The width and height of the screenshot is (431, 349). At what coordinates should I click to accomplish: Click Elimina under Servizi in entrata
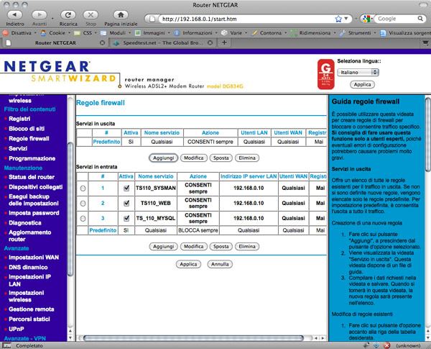tap(247, 247)
